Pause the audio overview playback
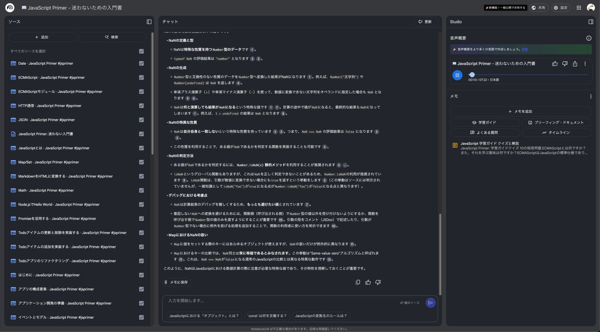 pyautogui.click(x=457, y=75)
